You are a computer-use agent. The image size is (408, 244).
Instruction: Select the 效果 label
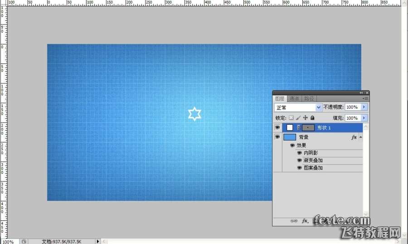(301, 145)
